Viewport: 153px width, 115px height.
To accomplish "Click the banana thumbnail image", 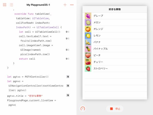I will tap(88, 42).
